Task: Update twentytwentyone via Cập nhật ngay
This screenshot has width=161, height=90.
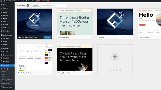Action: [x=77, y=10]
